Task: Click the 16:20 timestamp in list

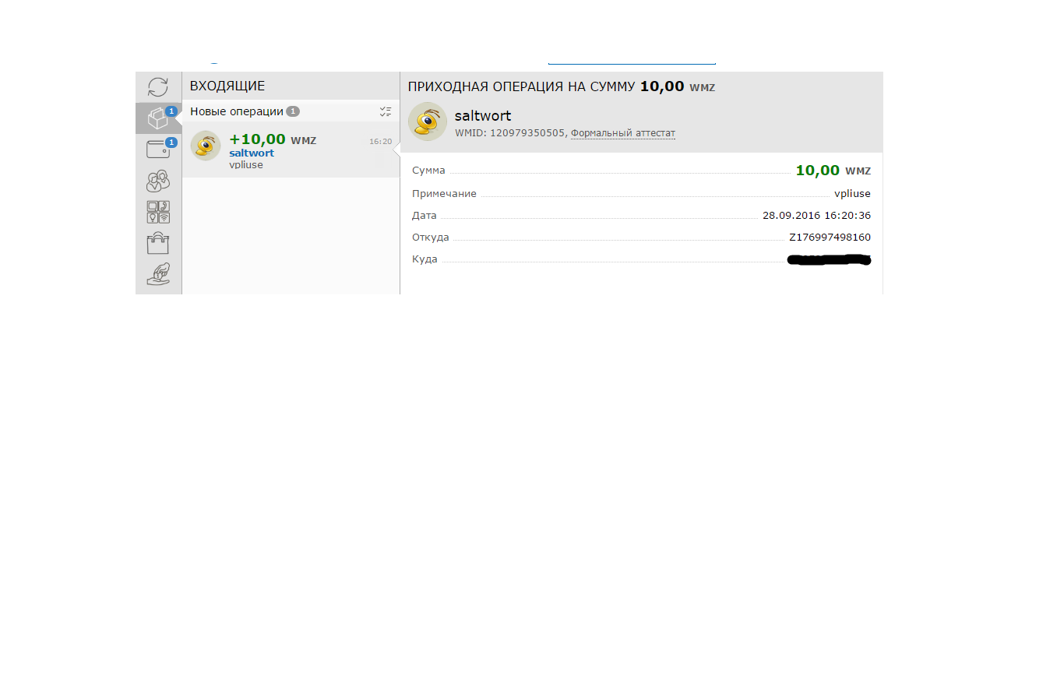Action: (x=380, y=142)
